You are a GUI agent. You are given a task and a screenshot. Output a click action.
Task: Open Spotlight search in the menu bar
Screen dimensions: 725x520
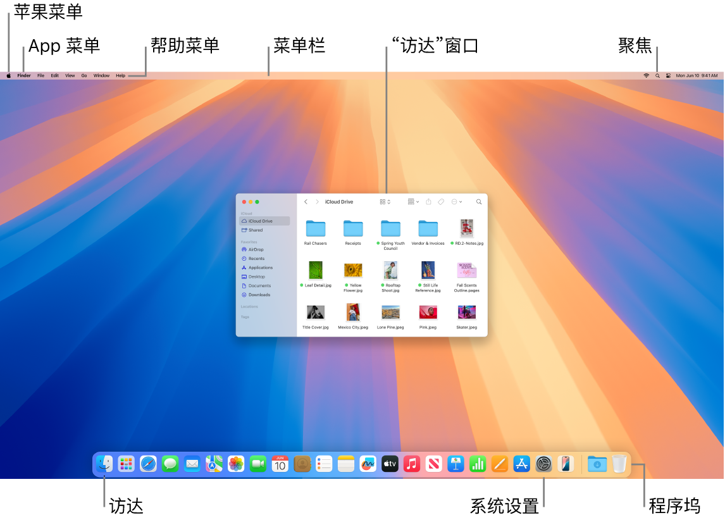[x=657, y=75]
